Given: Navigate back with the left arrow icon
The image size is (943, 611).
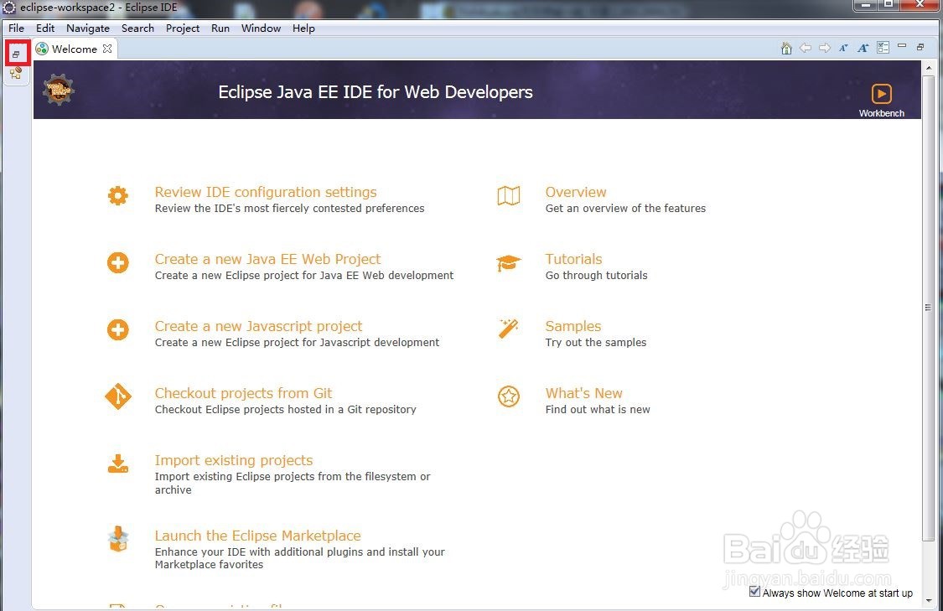Looking at the screenshot, I should (x=806, y=48).
